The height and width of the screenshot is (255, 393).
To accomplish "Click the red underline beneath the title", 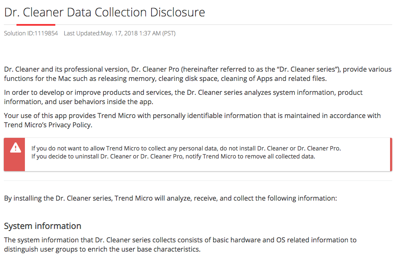I will 36,25.
